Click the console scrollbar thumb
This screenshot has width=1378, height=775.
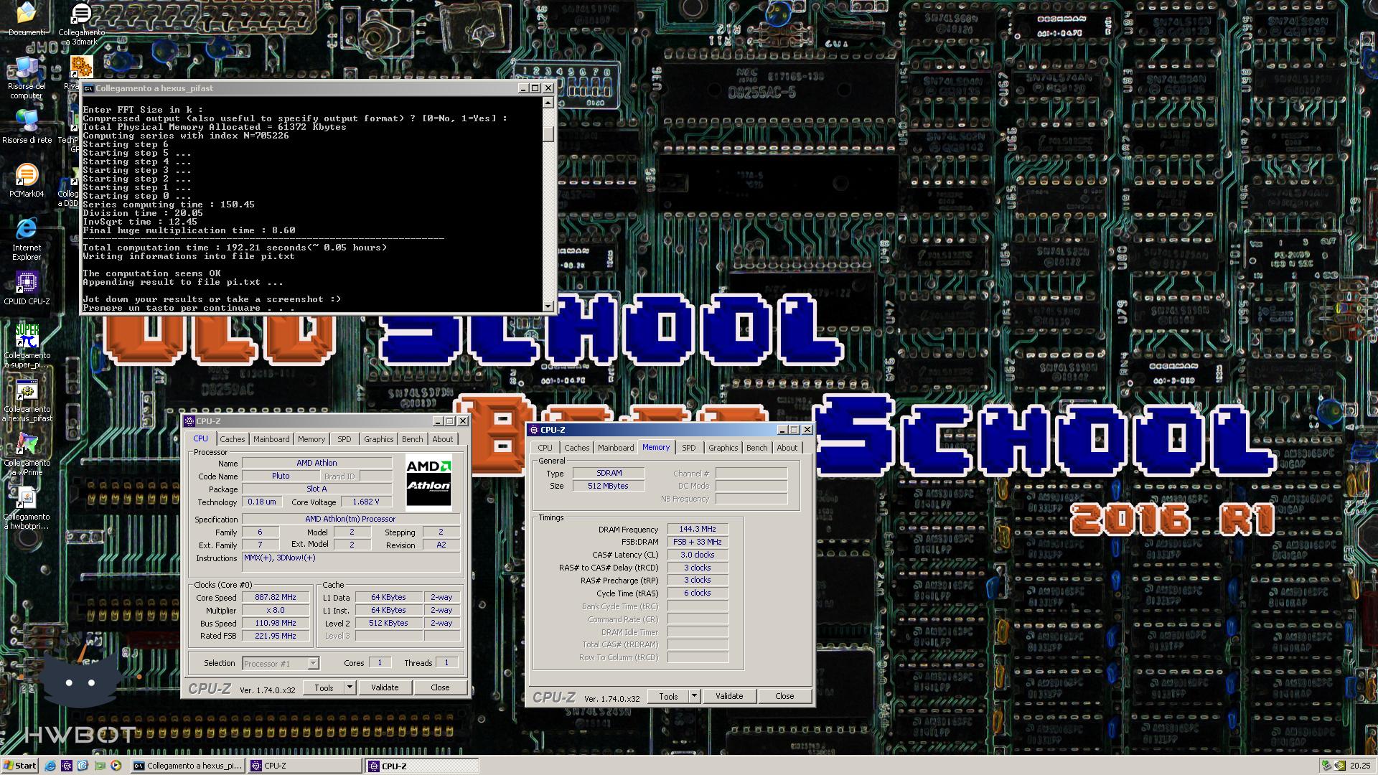[x=548, y=134]
